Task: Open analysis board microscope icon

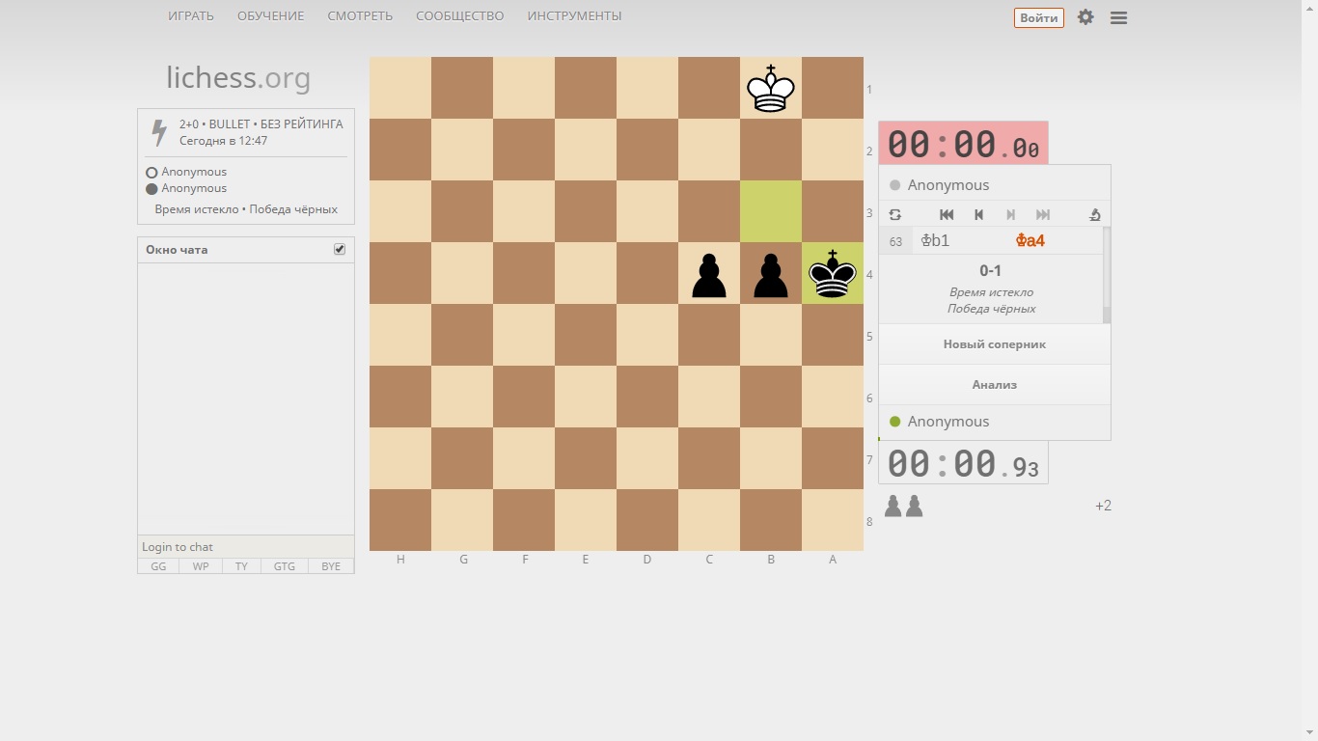Action: [x=1094, y=215]
